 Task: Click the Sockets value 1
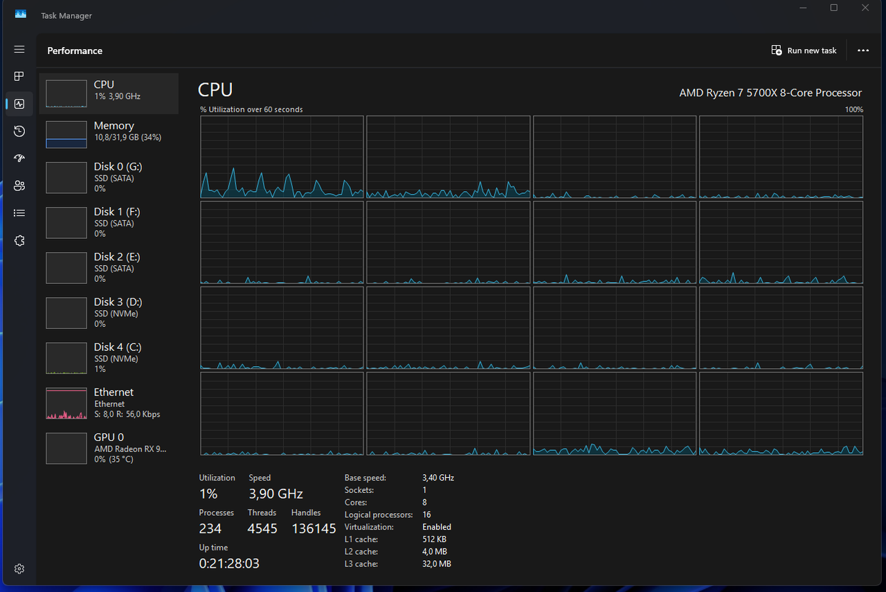point(424,490)
